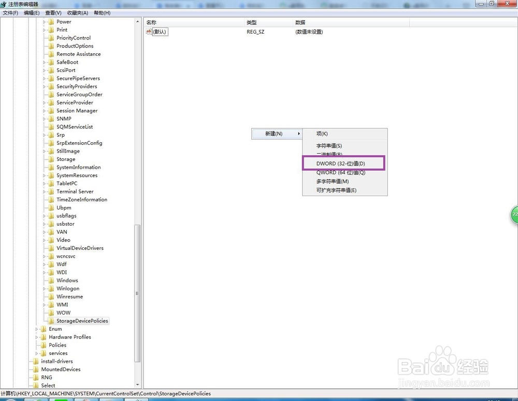Click the 名称 column header
518x401 pixels.
pyautogui.click(x=194, y=22)
